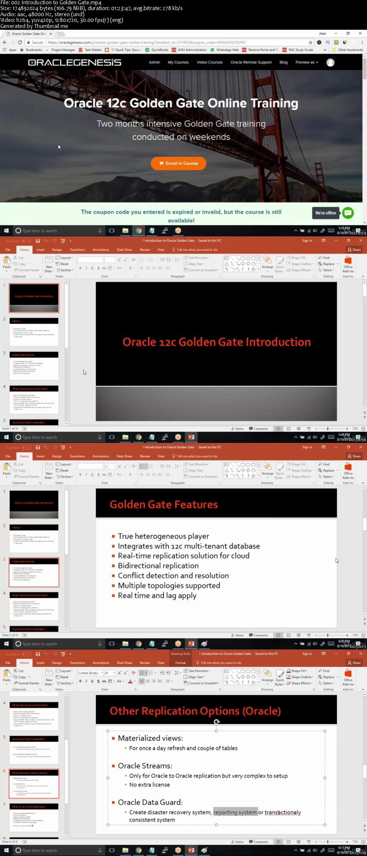Screen dimensions: 367x856
Task: Bookmark the page with the address bar star
Action: (x=311, y=42)
